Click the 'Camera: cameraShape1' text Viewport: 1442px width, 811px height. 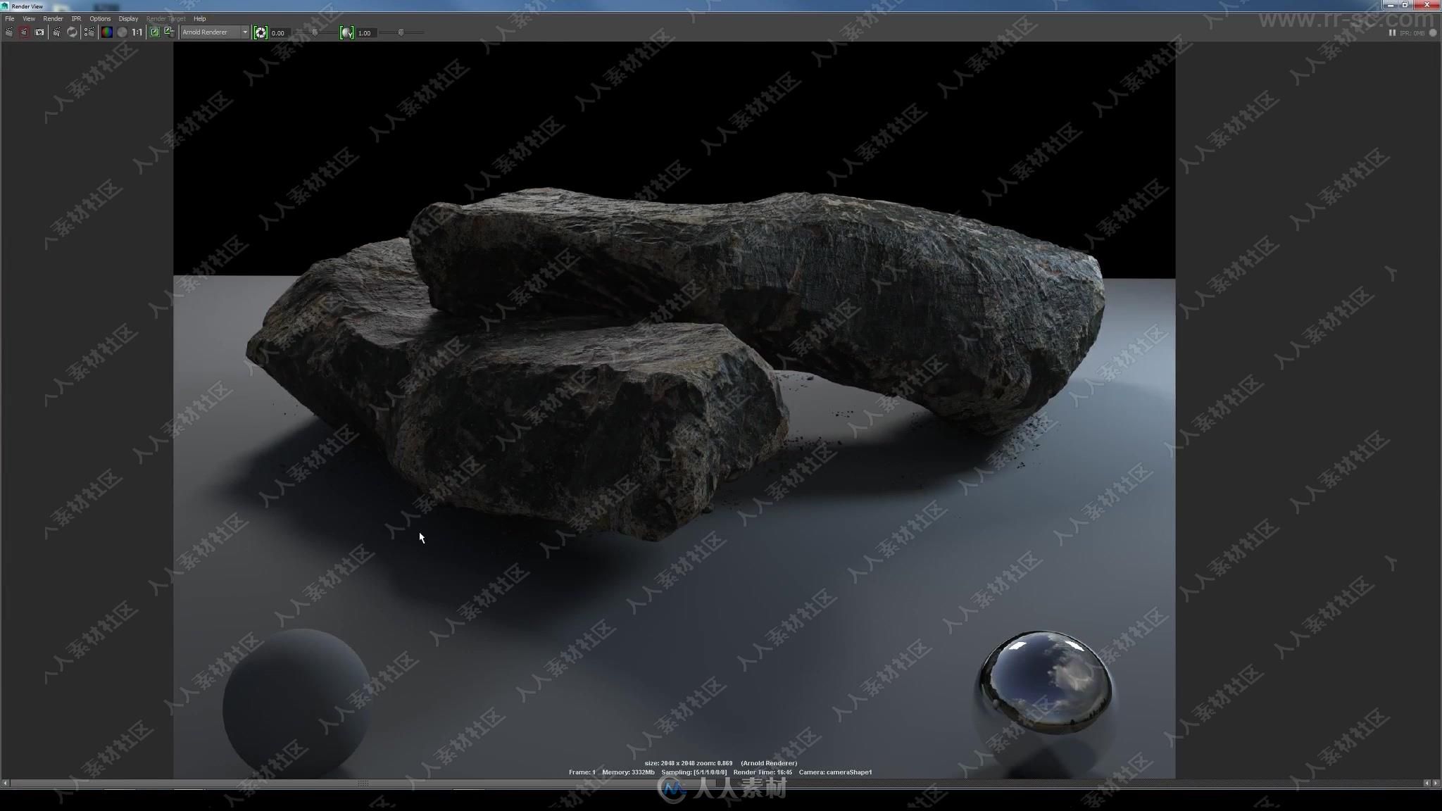835,772
